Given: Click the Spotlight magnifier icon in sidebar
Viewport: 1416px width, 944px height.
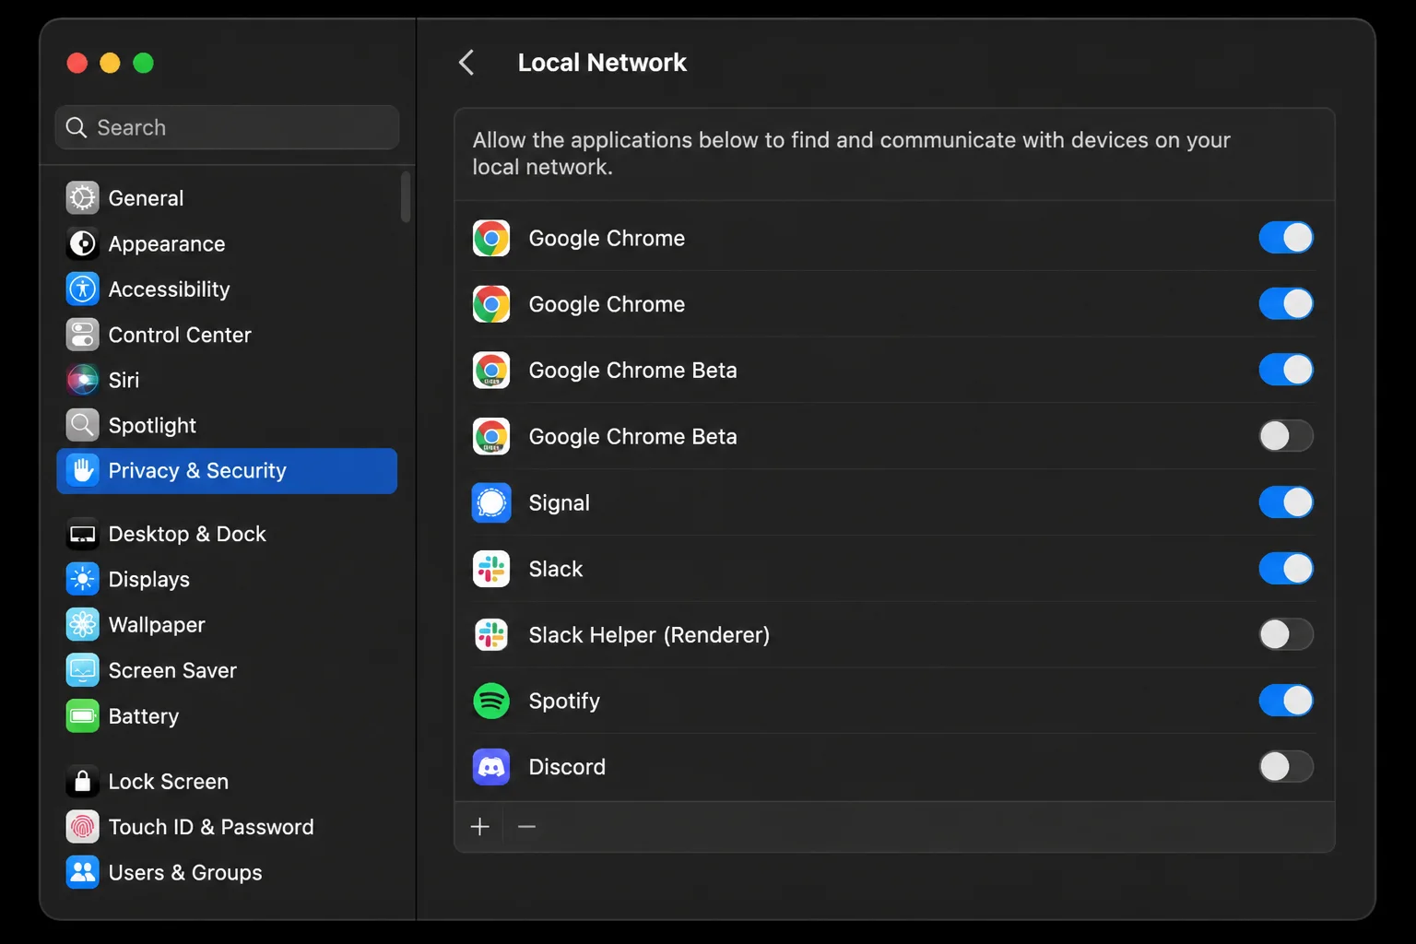Looking at the screenshot, I should click(82, 425).
